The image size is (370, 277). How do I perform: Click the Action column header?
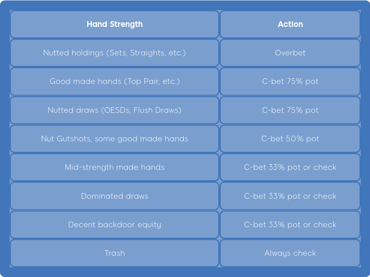point(290,24)
